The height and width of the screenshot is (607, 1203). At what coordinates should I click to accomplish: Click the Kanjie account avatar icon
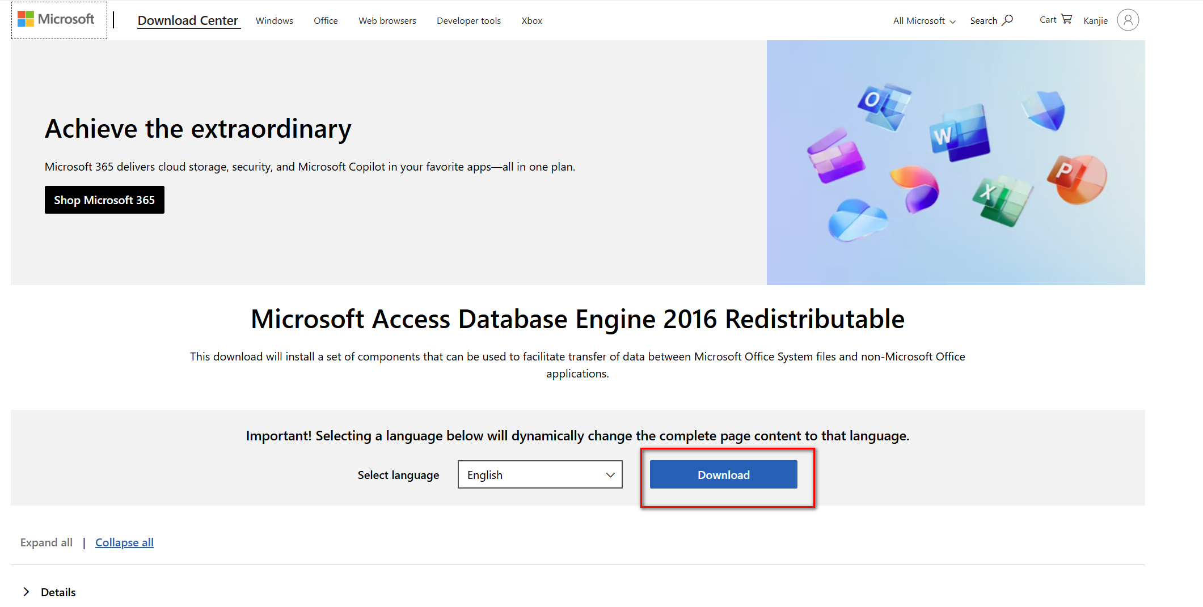point(1128,20)
